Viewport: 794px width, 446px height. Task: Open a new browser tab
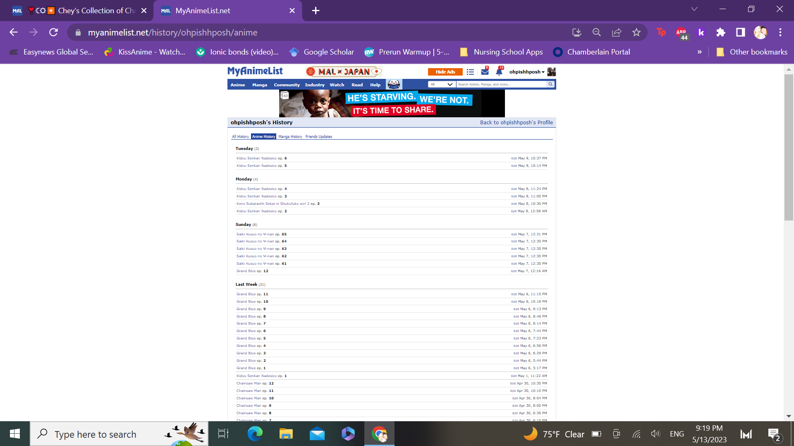pyautogui.click(x=316, y=11)
